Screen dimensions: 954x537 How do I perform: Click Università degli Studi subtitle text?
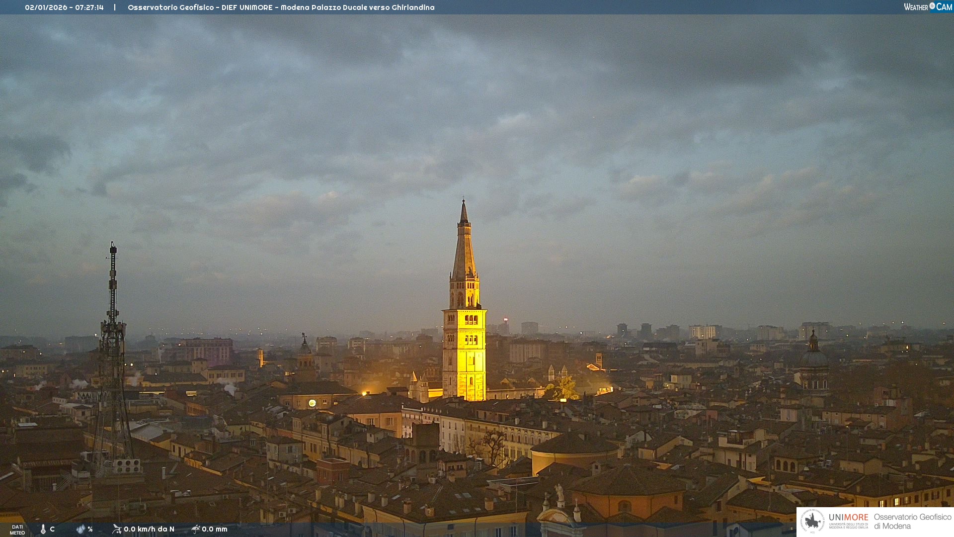[848, 526]
